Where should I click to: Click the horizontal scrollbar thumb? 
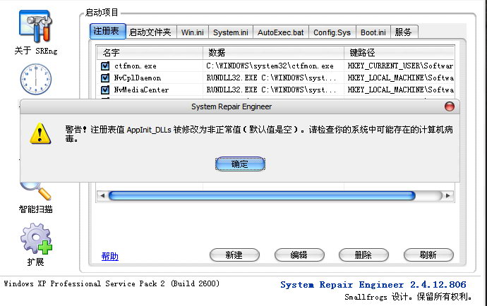point(262,195)
